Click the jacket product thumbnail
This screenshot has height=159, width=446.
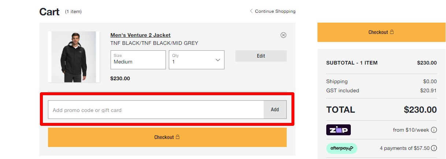pos(74,57)
